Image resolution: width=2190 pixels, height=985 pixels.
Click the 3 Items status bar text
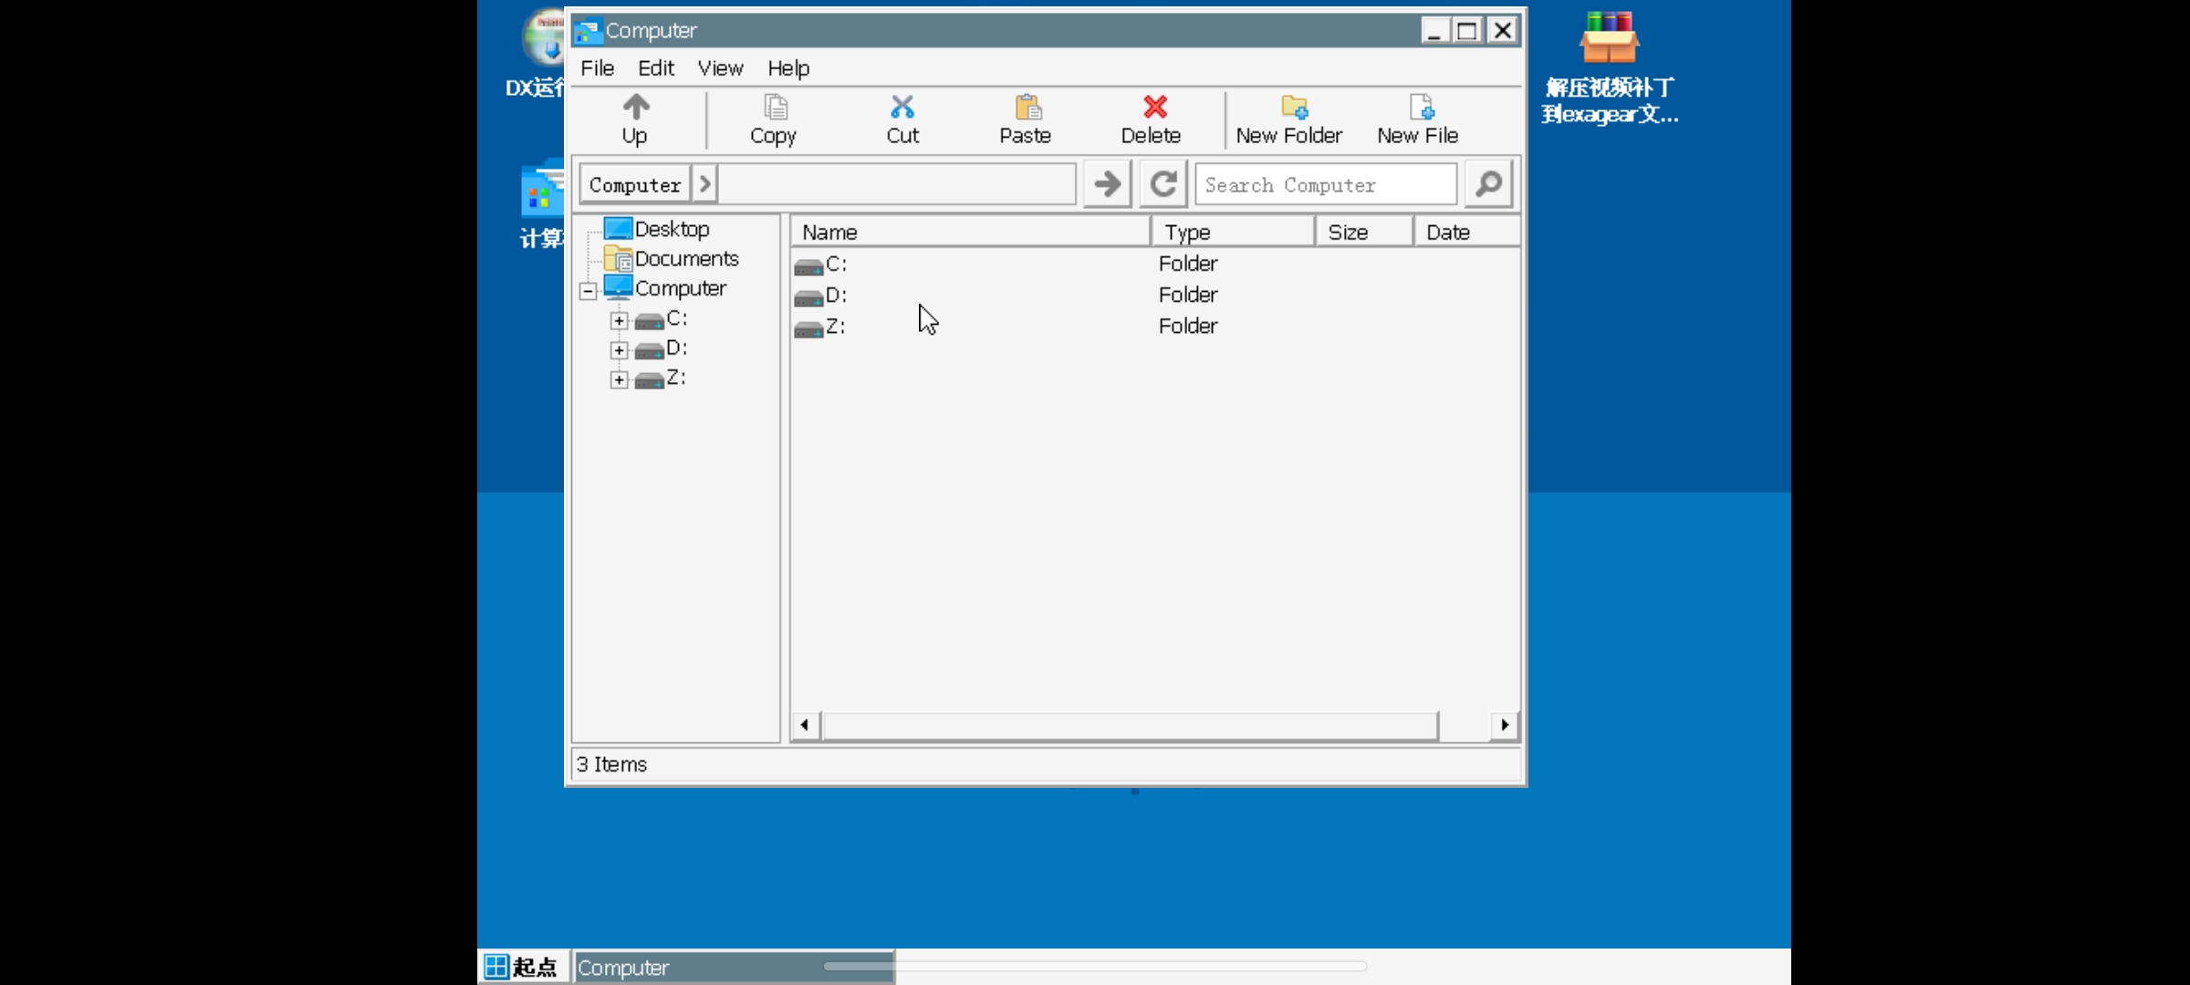point(611,764)
